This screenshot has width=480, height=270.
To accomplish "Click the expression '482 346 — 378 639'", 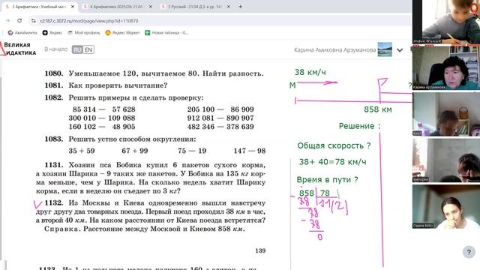I will pos(220,127).
